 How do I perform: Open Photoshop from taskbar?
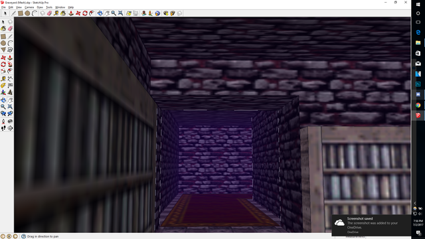tap(418, 84)
